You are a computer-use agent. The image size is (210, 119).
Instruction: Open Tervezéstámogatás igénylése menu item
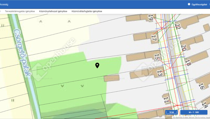coord(20,11)
